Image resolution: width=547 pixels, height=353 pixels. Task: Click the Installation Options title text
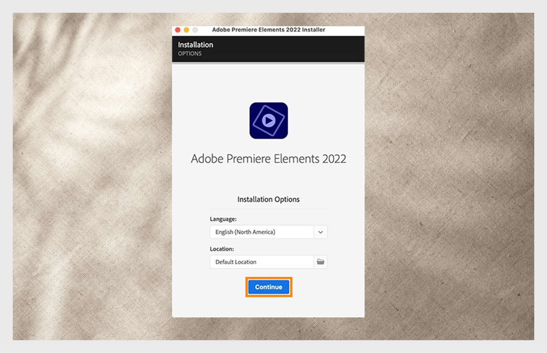coord(268,199)
